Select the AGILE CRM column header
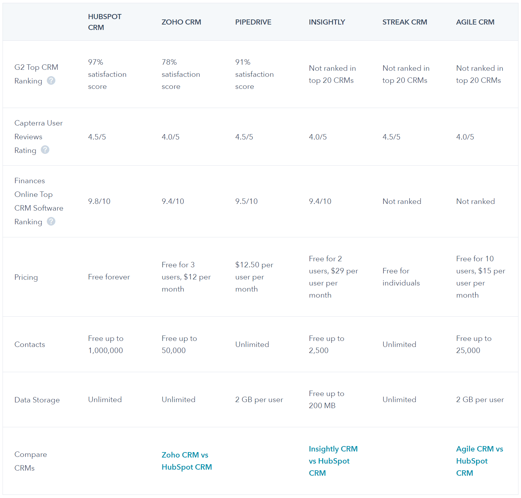Viewport: 521px width, 498px height. [475, 22]
